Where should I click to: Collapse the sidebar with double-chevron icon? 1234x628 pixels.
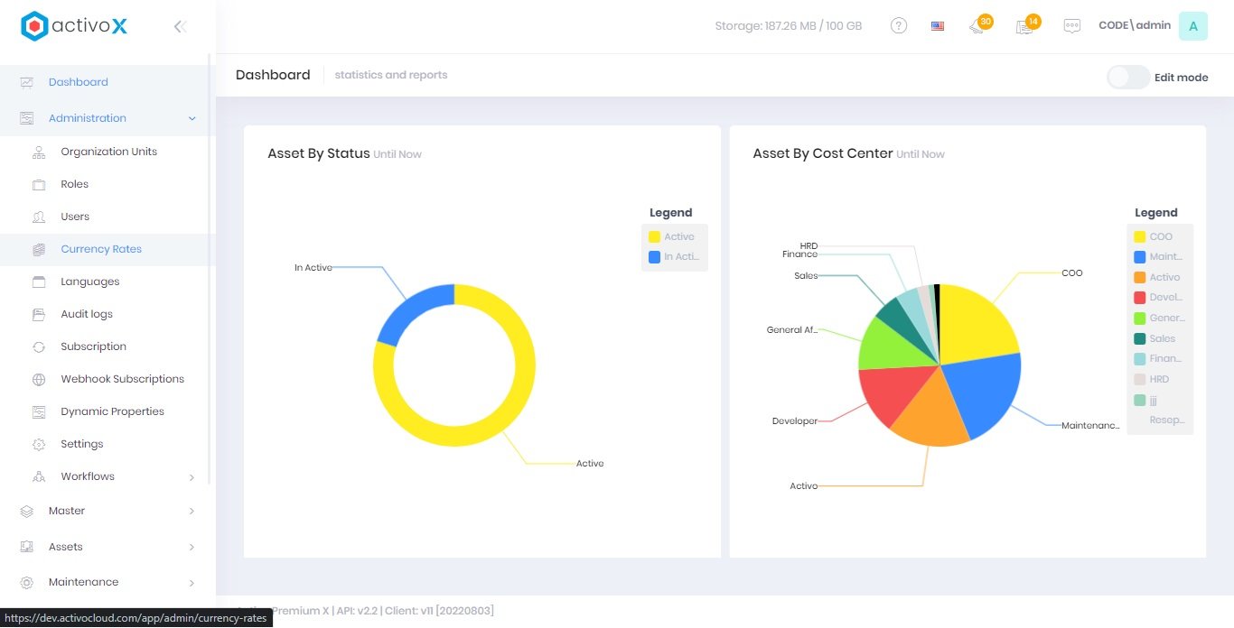pos(180,26)
